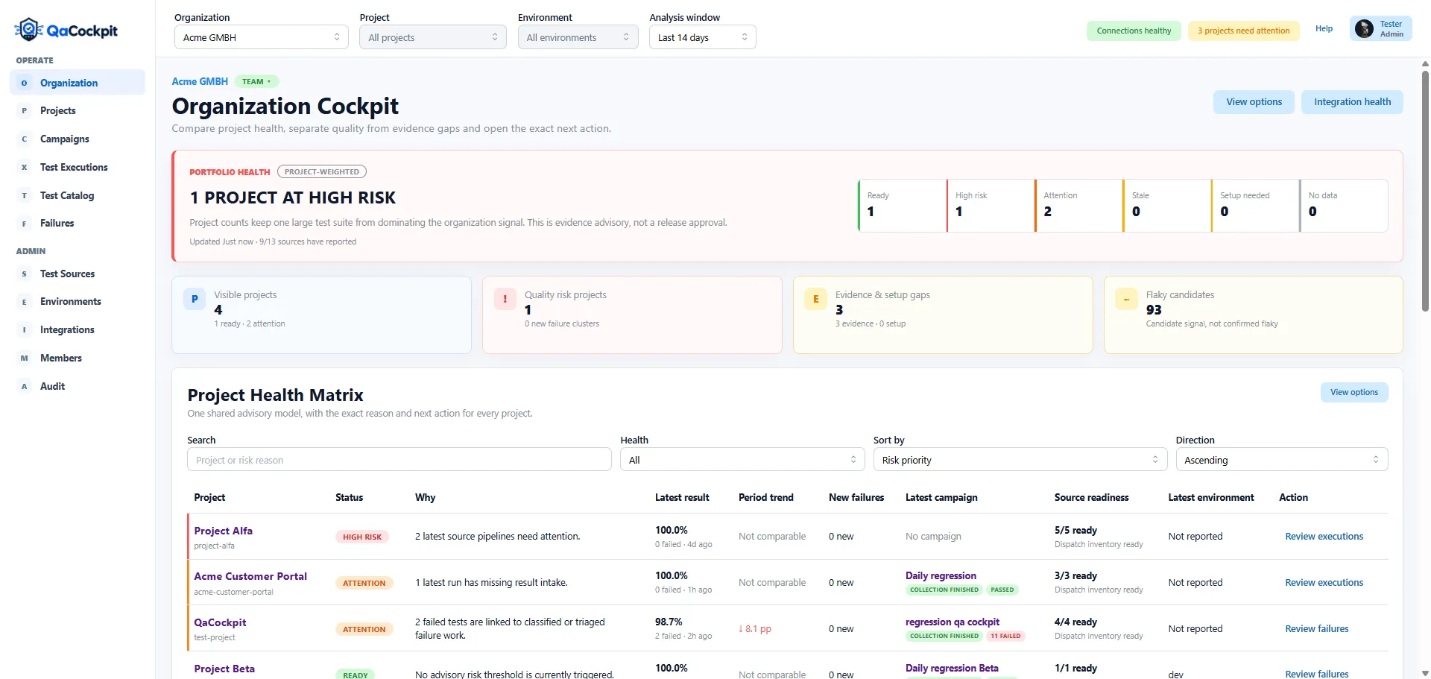
Task: Open the Environment dropdown All environments
Action: 578,37
